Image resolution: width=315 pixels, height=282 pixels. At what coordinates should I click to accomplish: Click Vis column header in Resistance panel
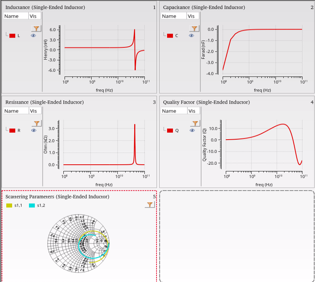35,111
